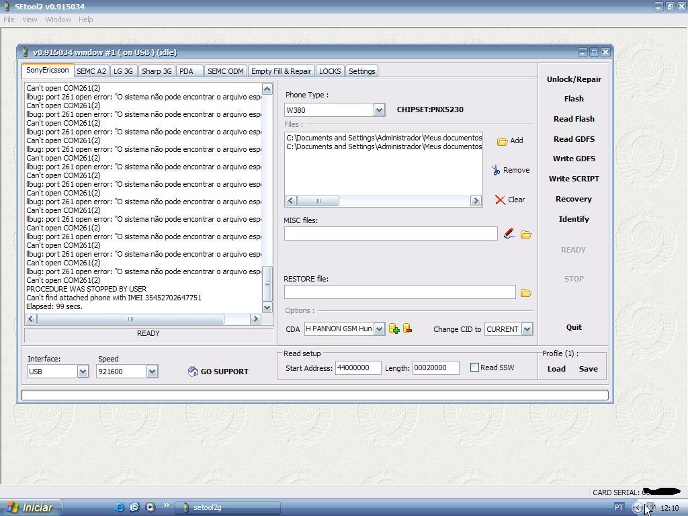Click the Read GDFS button
Screen dimensions: 688x516
pos(574,139)
